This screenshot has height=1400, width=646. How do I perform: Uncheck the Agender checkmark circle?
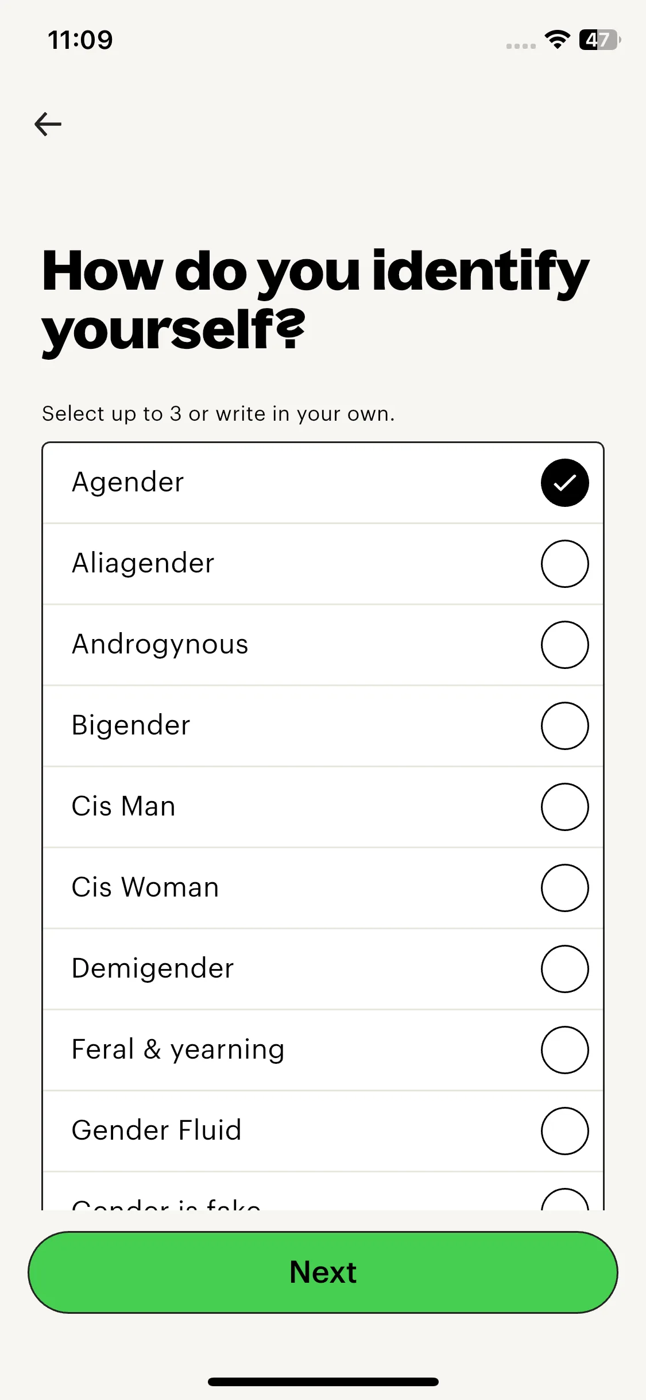564,483
